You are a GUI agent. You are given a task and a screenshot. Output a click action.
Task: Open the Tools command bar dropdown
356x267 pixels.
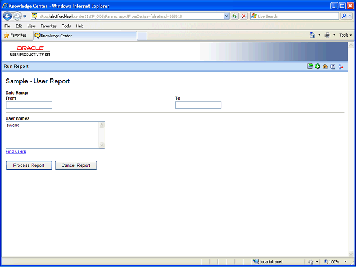[x=345, y=35]
